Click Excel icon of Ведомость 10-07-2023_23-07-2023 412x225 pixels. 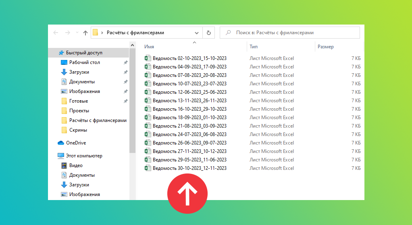(148, 83)
